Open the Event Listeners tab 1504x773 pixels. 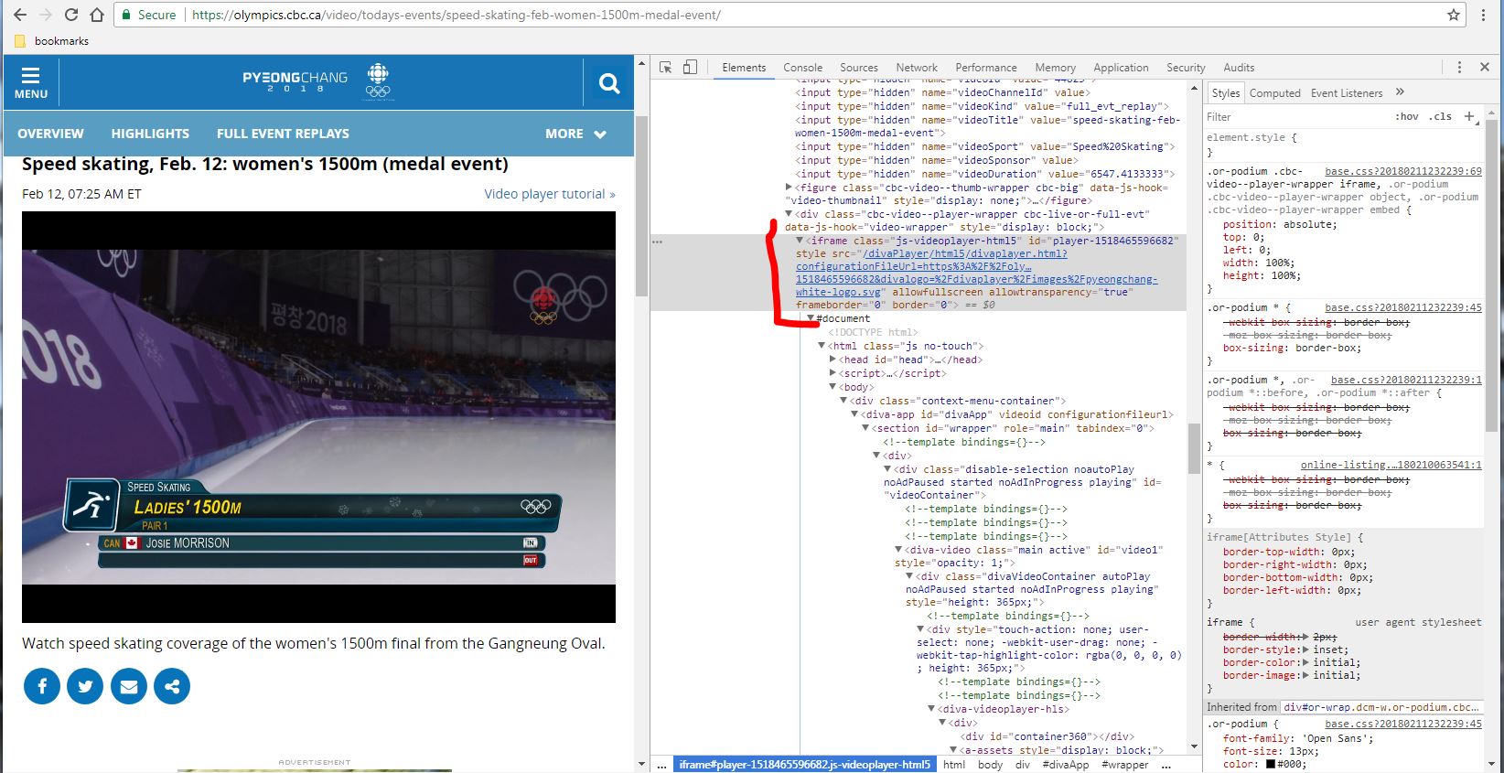(x=1347, y=93)
